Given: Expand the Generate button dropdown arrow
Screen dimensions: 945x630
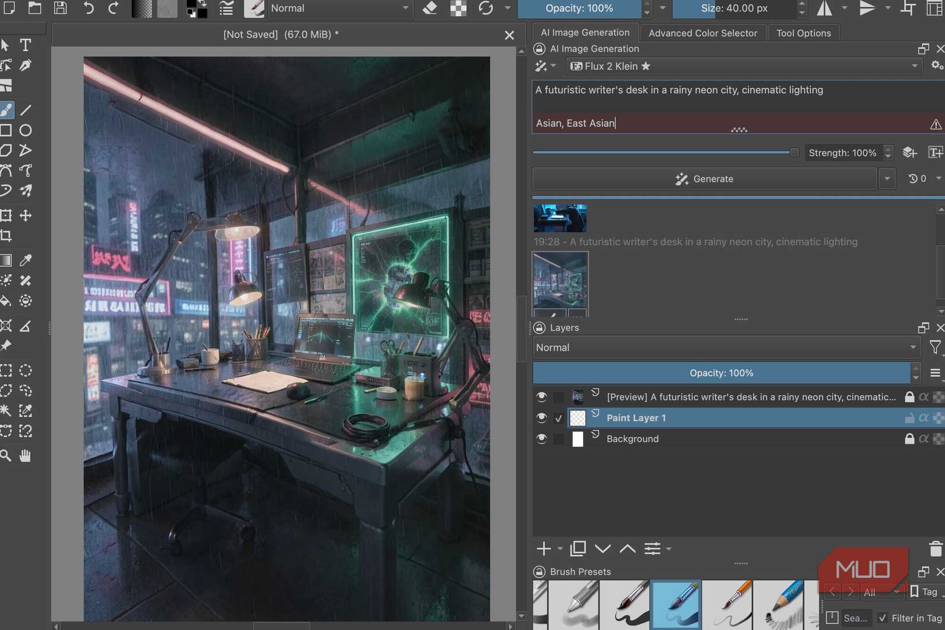Looking at the screenshot, I should (x=887, y=179).
